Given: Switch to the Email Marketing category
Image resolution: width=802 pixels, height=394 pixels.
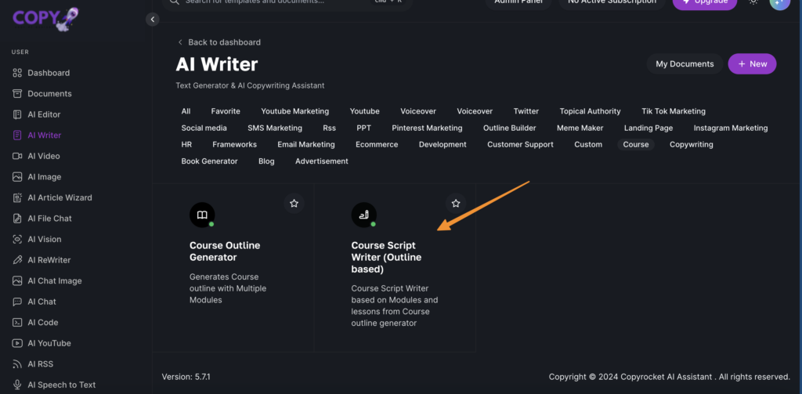Looking at the screenshot, I should tap(305, 145).
